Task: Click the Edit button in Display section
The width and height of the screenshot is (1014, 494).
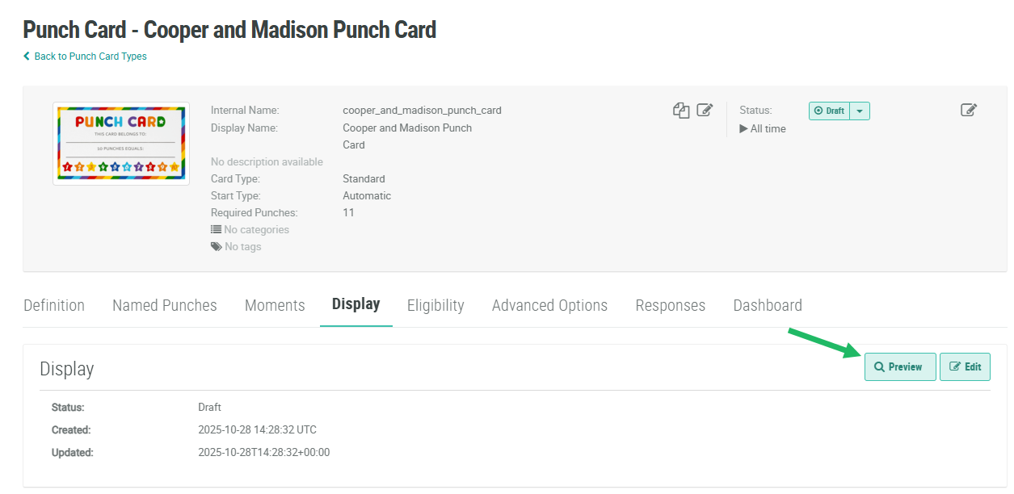Action: (965, 366)
